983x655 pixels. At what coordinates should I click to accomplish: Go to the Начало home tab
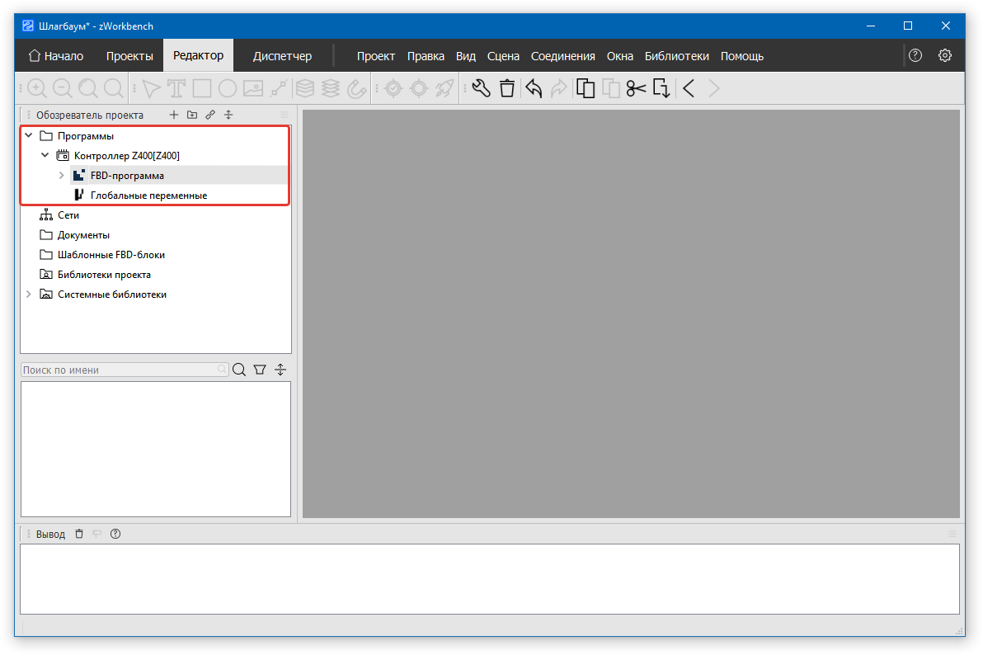point(56,56)
